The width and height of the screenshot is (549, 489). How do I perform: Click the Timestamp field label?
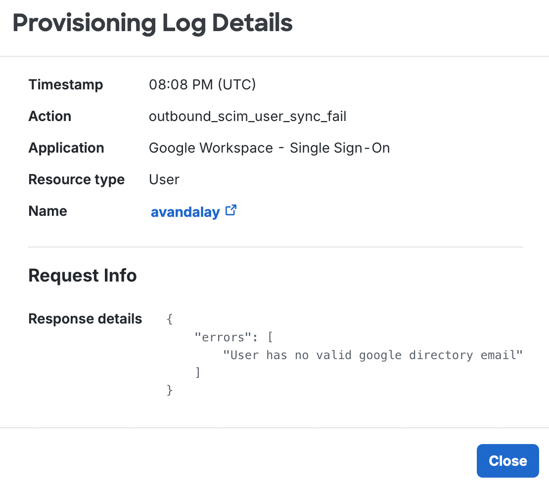66,84
